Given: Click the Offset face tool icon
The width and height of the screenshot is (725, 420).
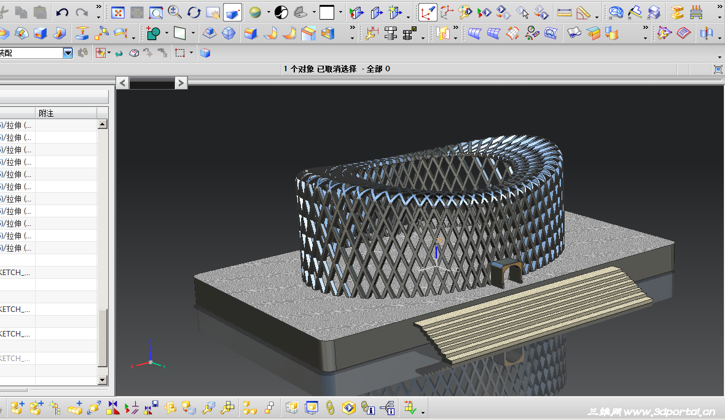Looking at the screenshot, I should (82, 33).
